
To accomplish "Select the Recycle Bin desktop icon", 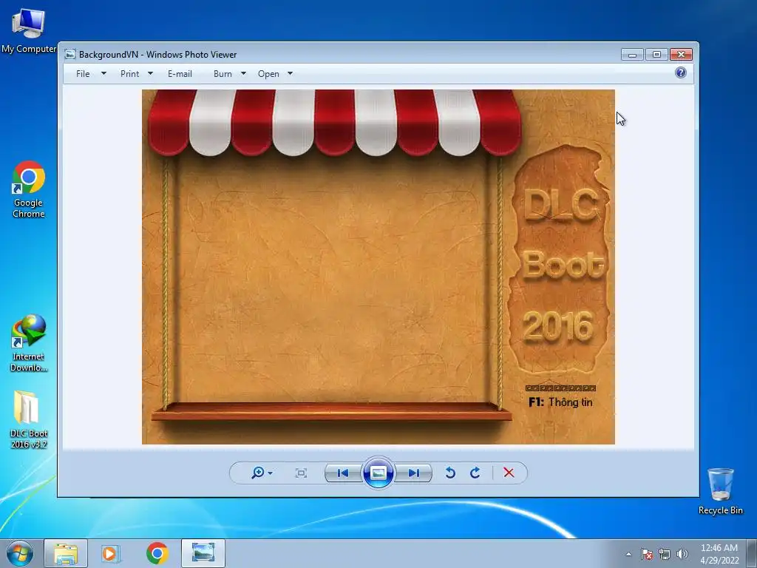I will 720,491.
